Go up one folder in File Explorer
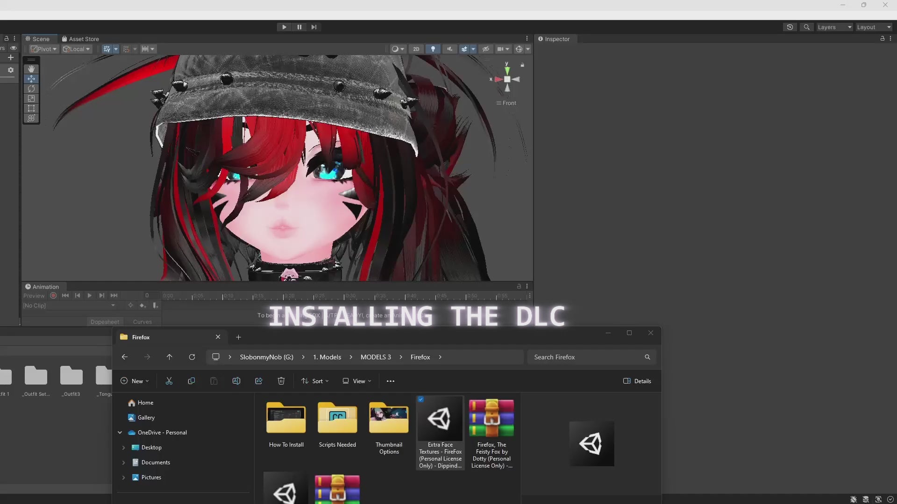Screen dimensions: 897x504 pos(170,357)
